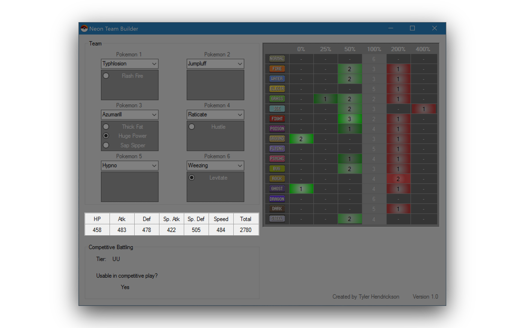This screenshot has height=328, width=525.
Task: Select the Sap Sipper ability radio button
Action: (x=106, y=145)
